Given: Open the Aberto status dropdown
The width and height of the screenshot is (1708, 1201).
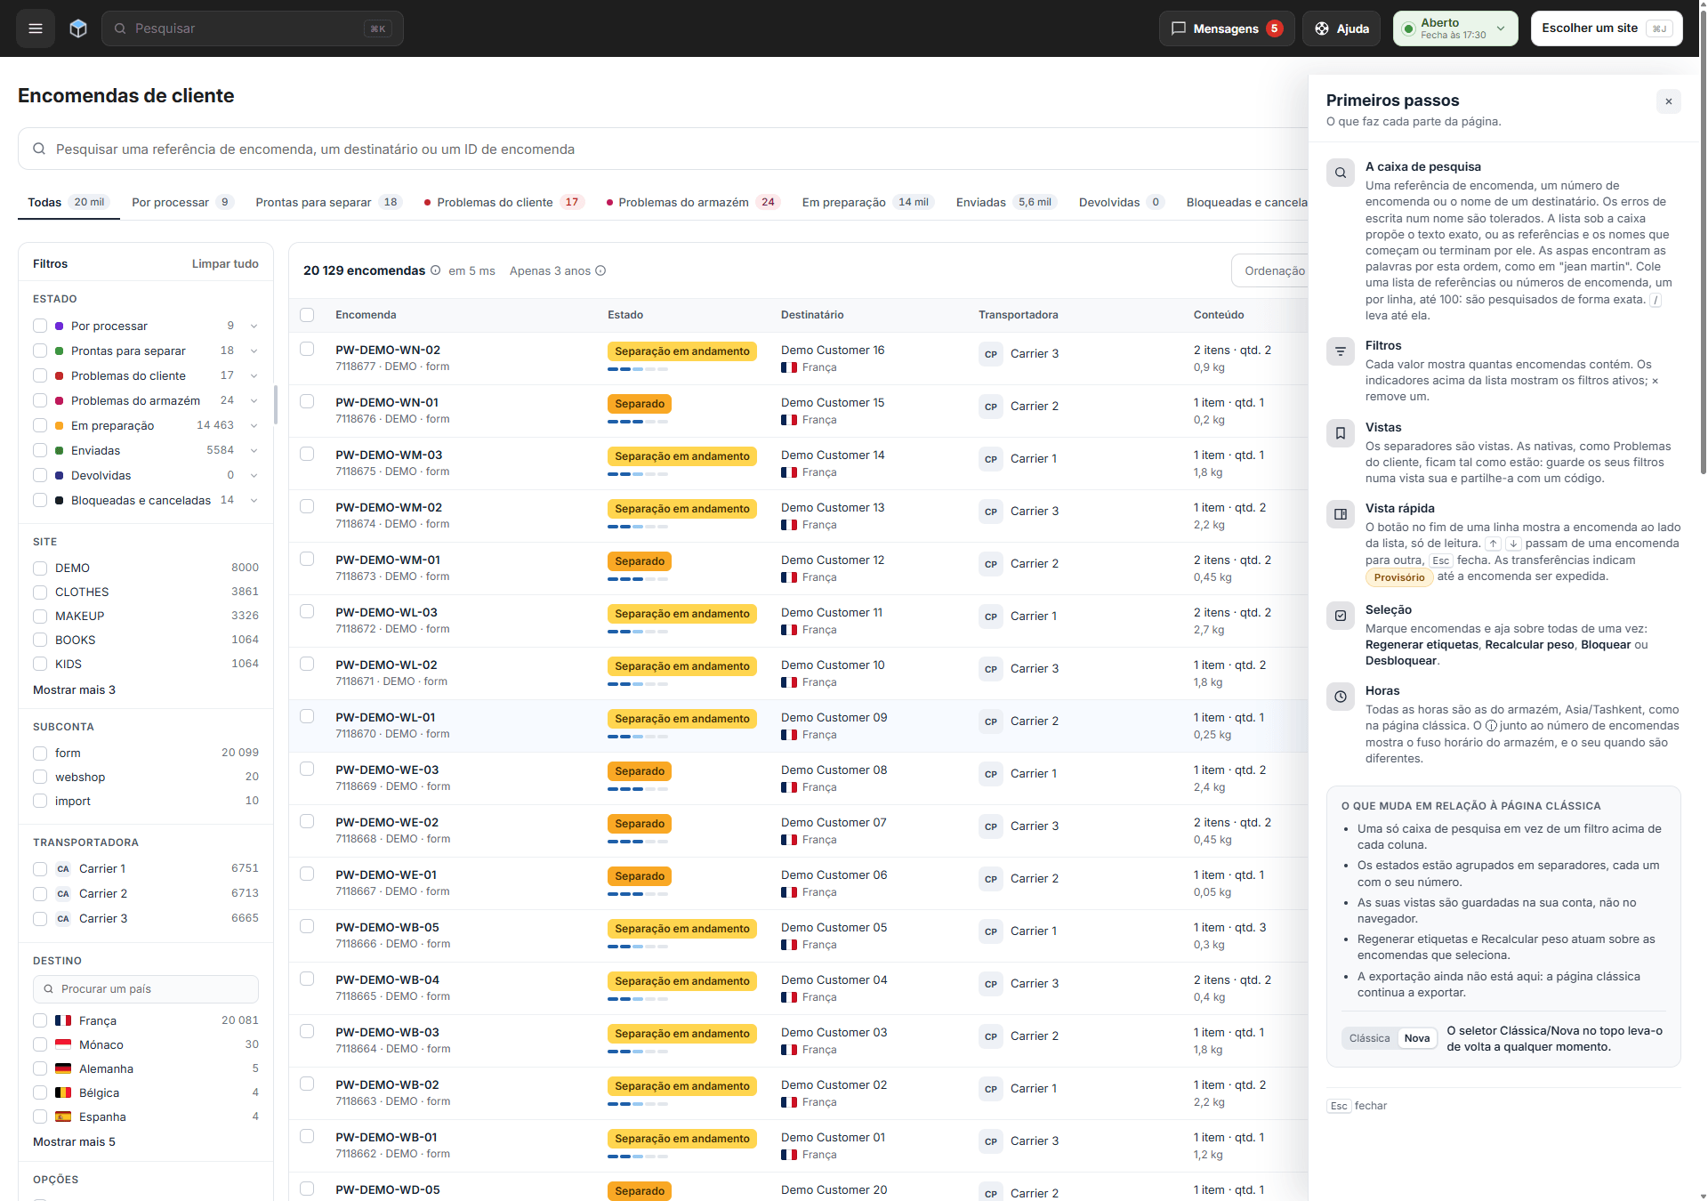Looking at the screenshot, I should pyautogui.click(x=1454, y=28).
